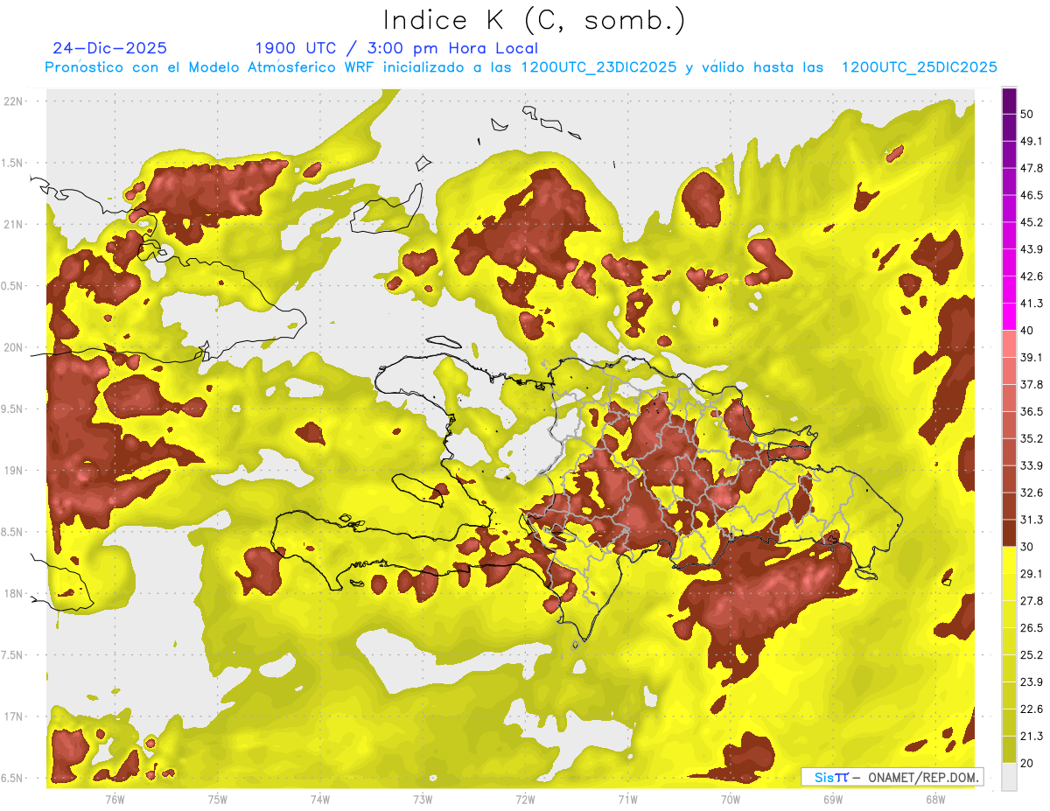
Task: Click the '39.1' colorbar label
Action: point(1032,357)
